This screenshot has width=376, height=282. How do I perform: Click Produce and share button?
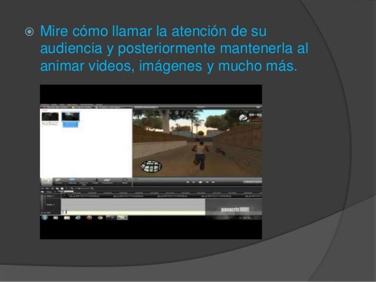click(x=108, y=107)
